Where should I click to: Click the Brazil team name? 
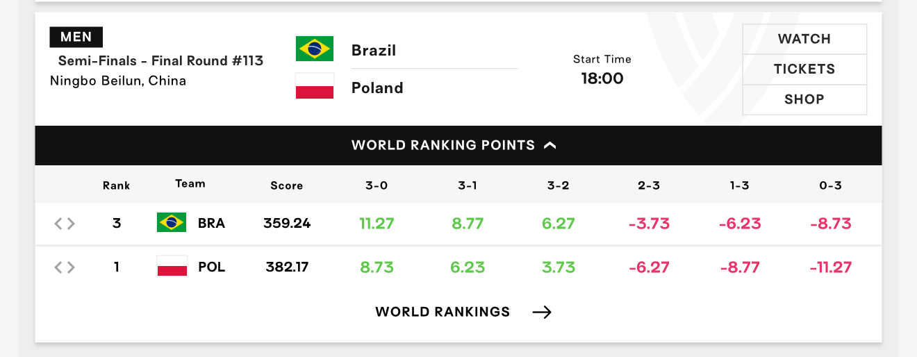point(374,50)
